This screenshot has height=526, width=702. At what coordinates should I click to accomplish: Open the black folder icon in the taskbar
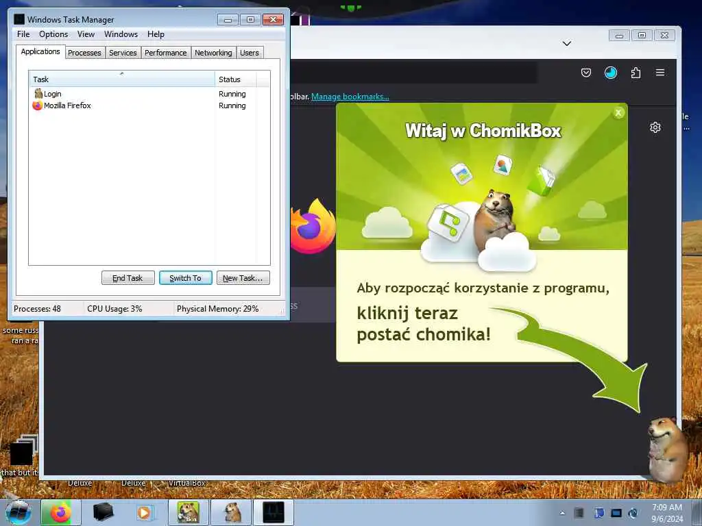[x=103, y=512]
